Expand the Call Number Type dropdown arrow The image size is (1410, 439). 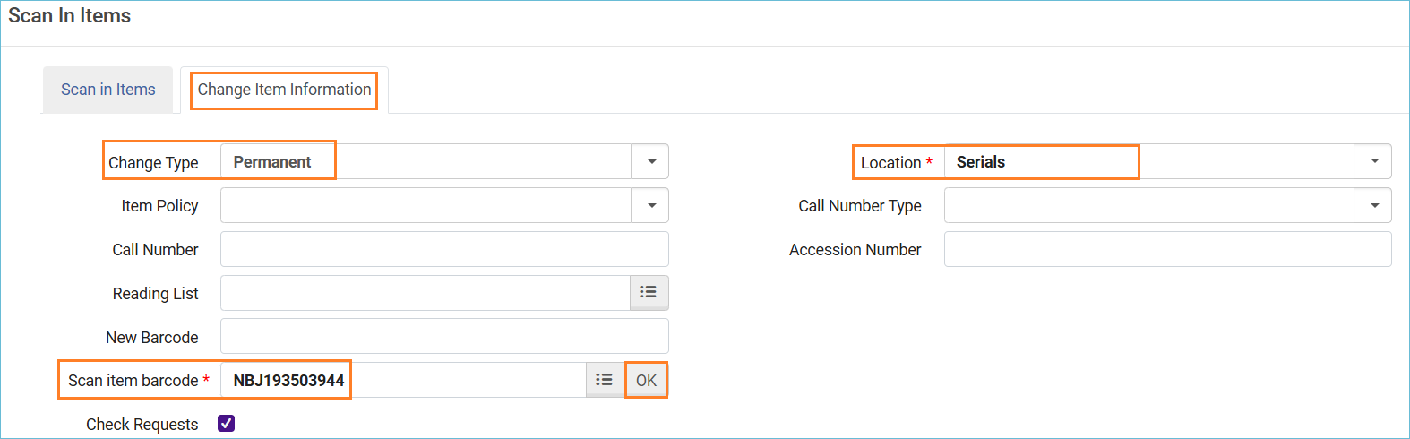(1374, 206)
